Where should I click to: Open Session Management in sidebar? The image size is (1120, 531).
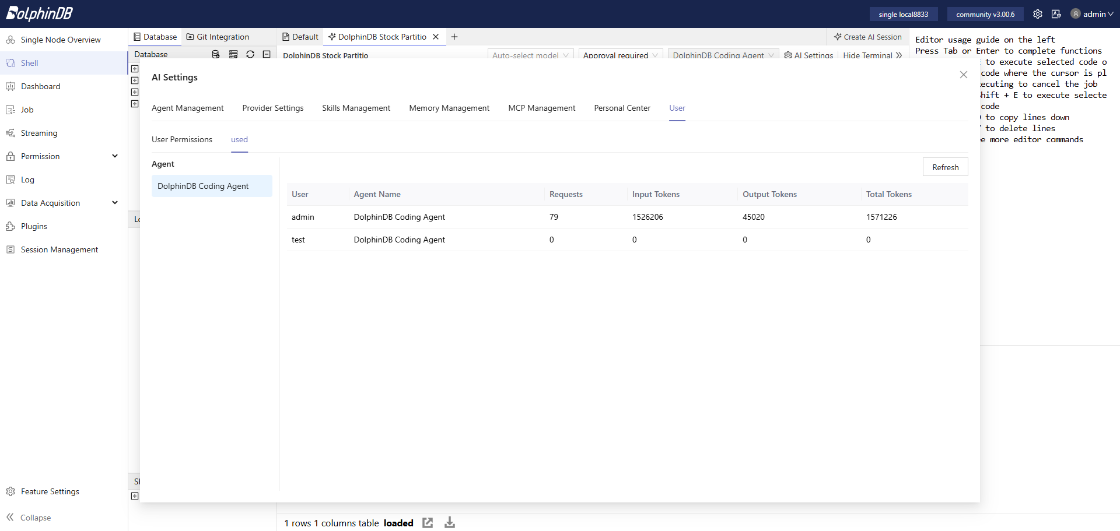[x=64, y=249]
